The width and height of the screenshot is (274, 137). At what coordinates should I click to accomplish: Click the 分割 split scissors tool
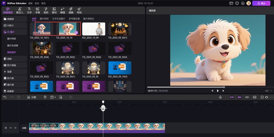(31, 97)
